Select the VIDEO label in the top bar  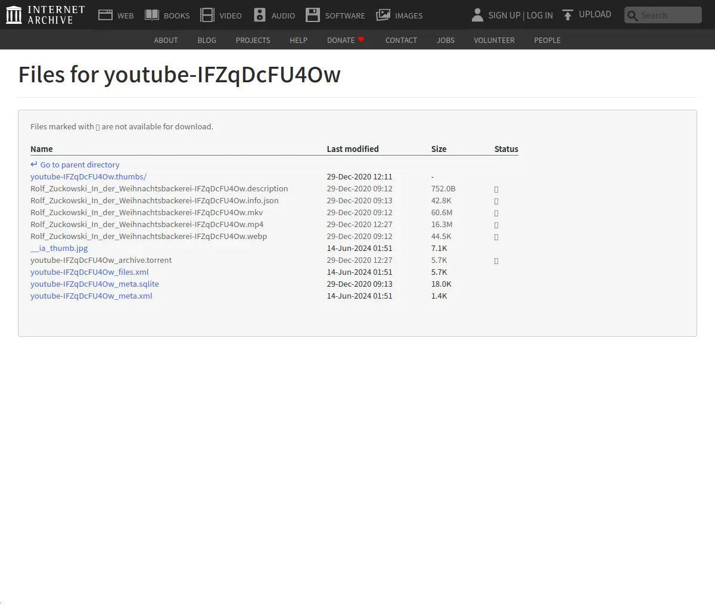coord(231,15)
